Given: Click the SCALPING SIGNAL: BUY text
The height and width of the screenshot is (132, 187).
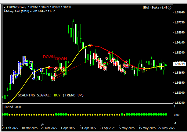Looking at the screenshot, I should (39, 95).
